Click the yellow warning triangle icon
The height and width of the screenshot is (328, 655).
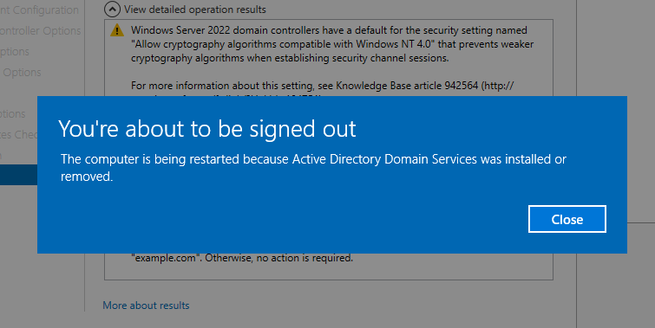click(x=117, y=30)
